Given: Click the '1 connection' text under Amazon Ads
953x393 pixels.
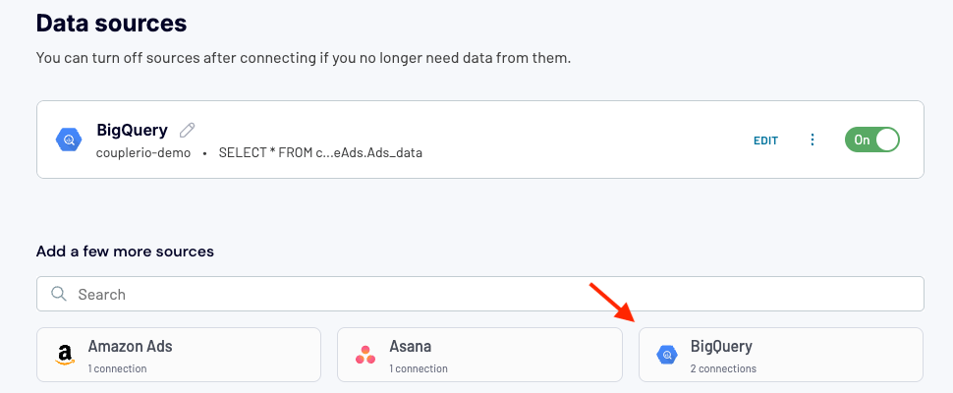Looking at the screenshot, I should coord(117,368).
